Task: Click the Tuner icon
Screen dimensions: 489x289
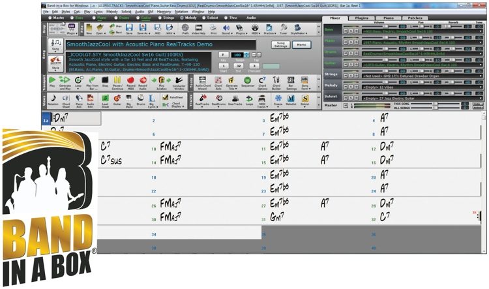Action: point(283,29)
